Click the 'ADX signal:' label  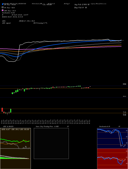coord(6,23)
